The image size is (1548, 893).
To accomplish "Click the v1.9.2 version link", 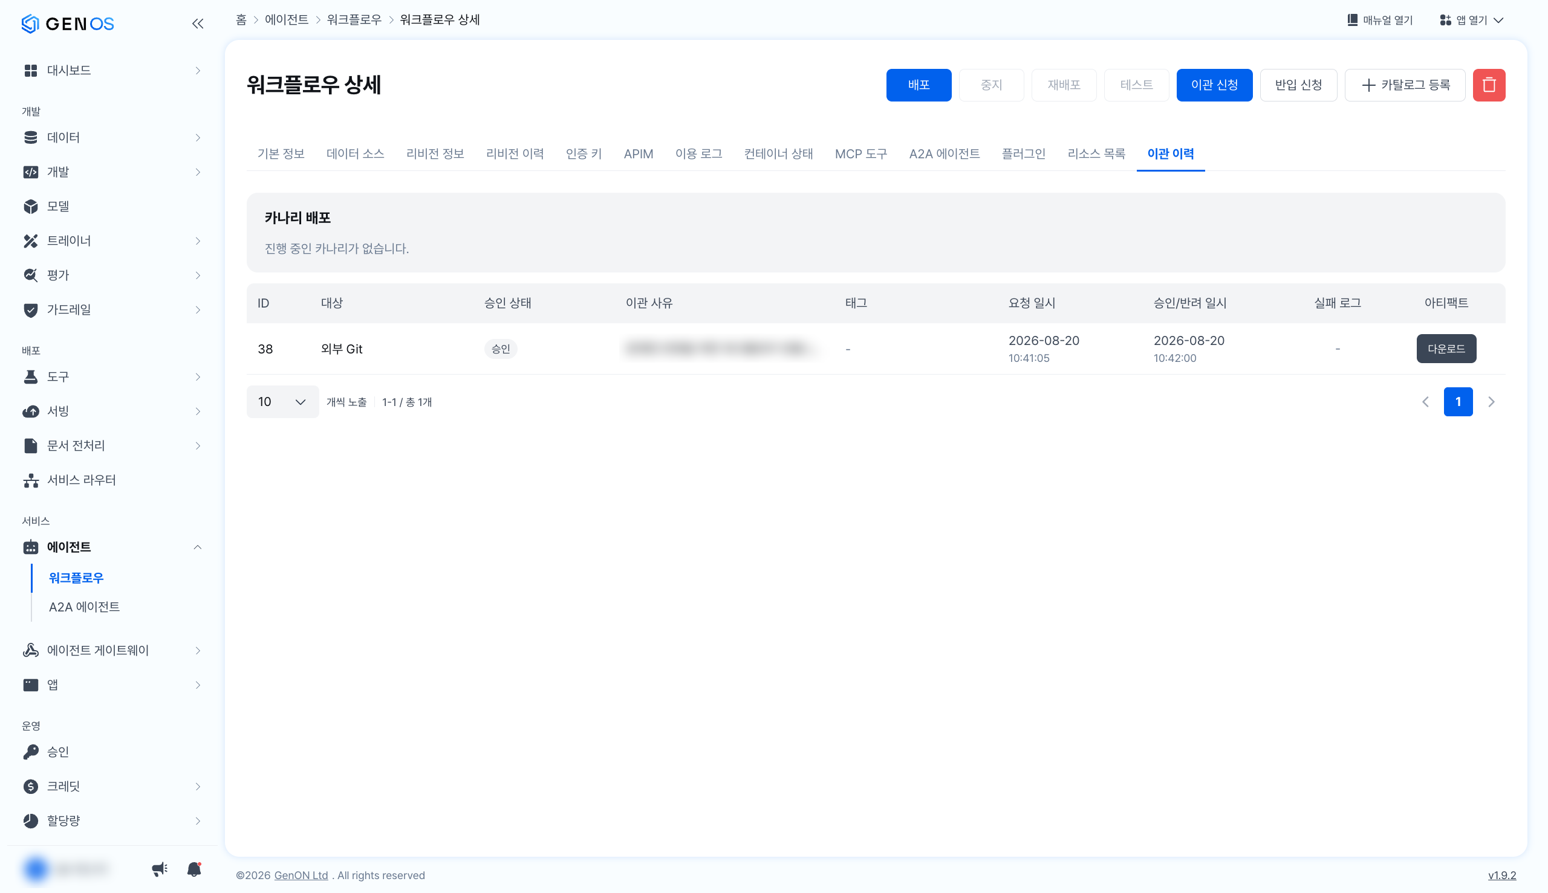I will [x=1501, y=875].
